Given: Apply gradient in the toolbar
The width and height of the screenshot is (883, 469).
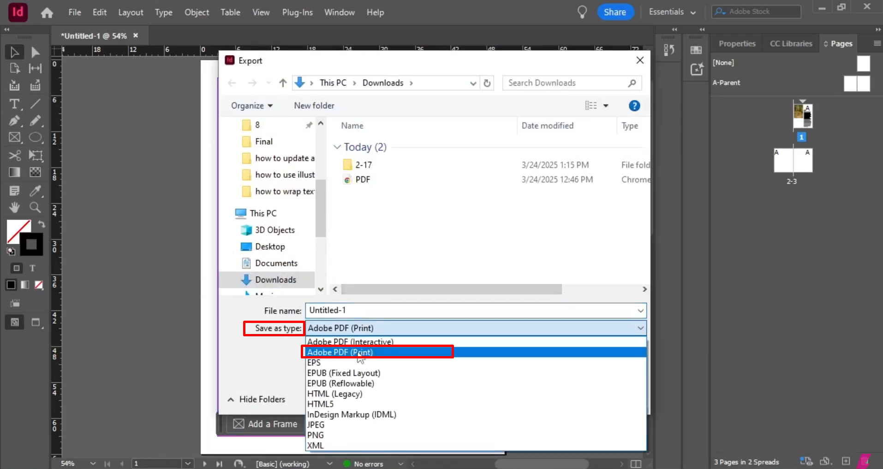Looking at the screenshot, I should [25, 285].
